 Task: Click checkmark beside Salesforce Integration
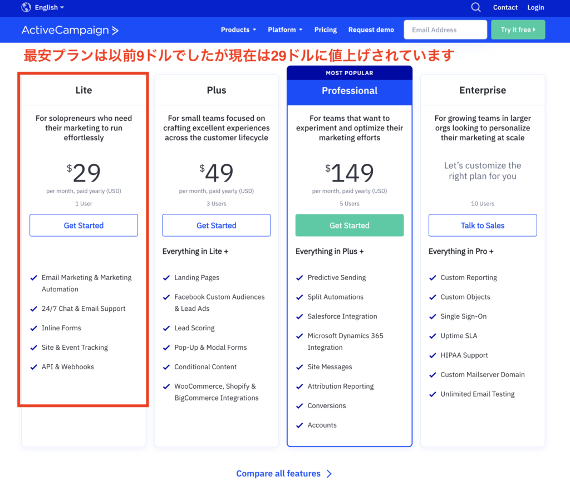coord(299,316)
